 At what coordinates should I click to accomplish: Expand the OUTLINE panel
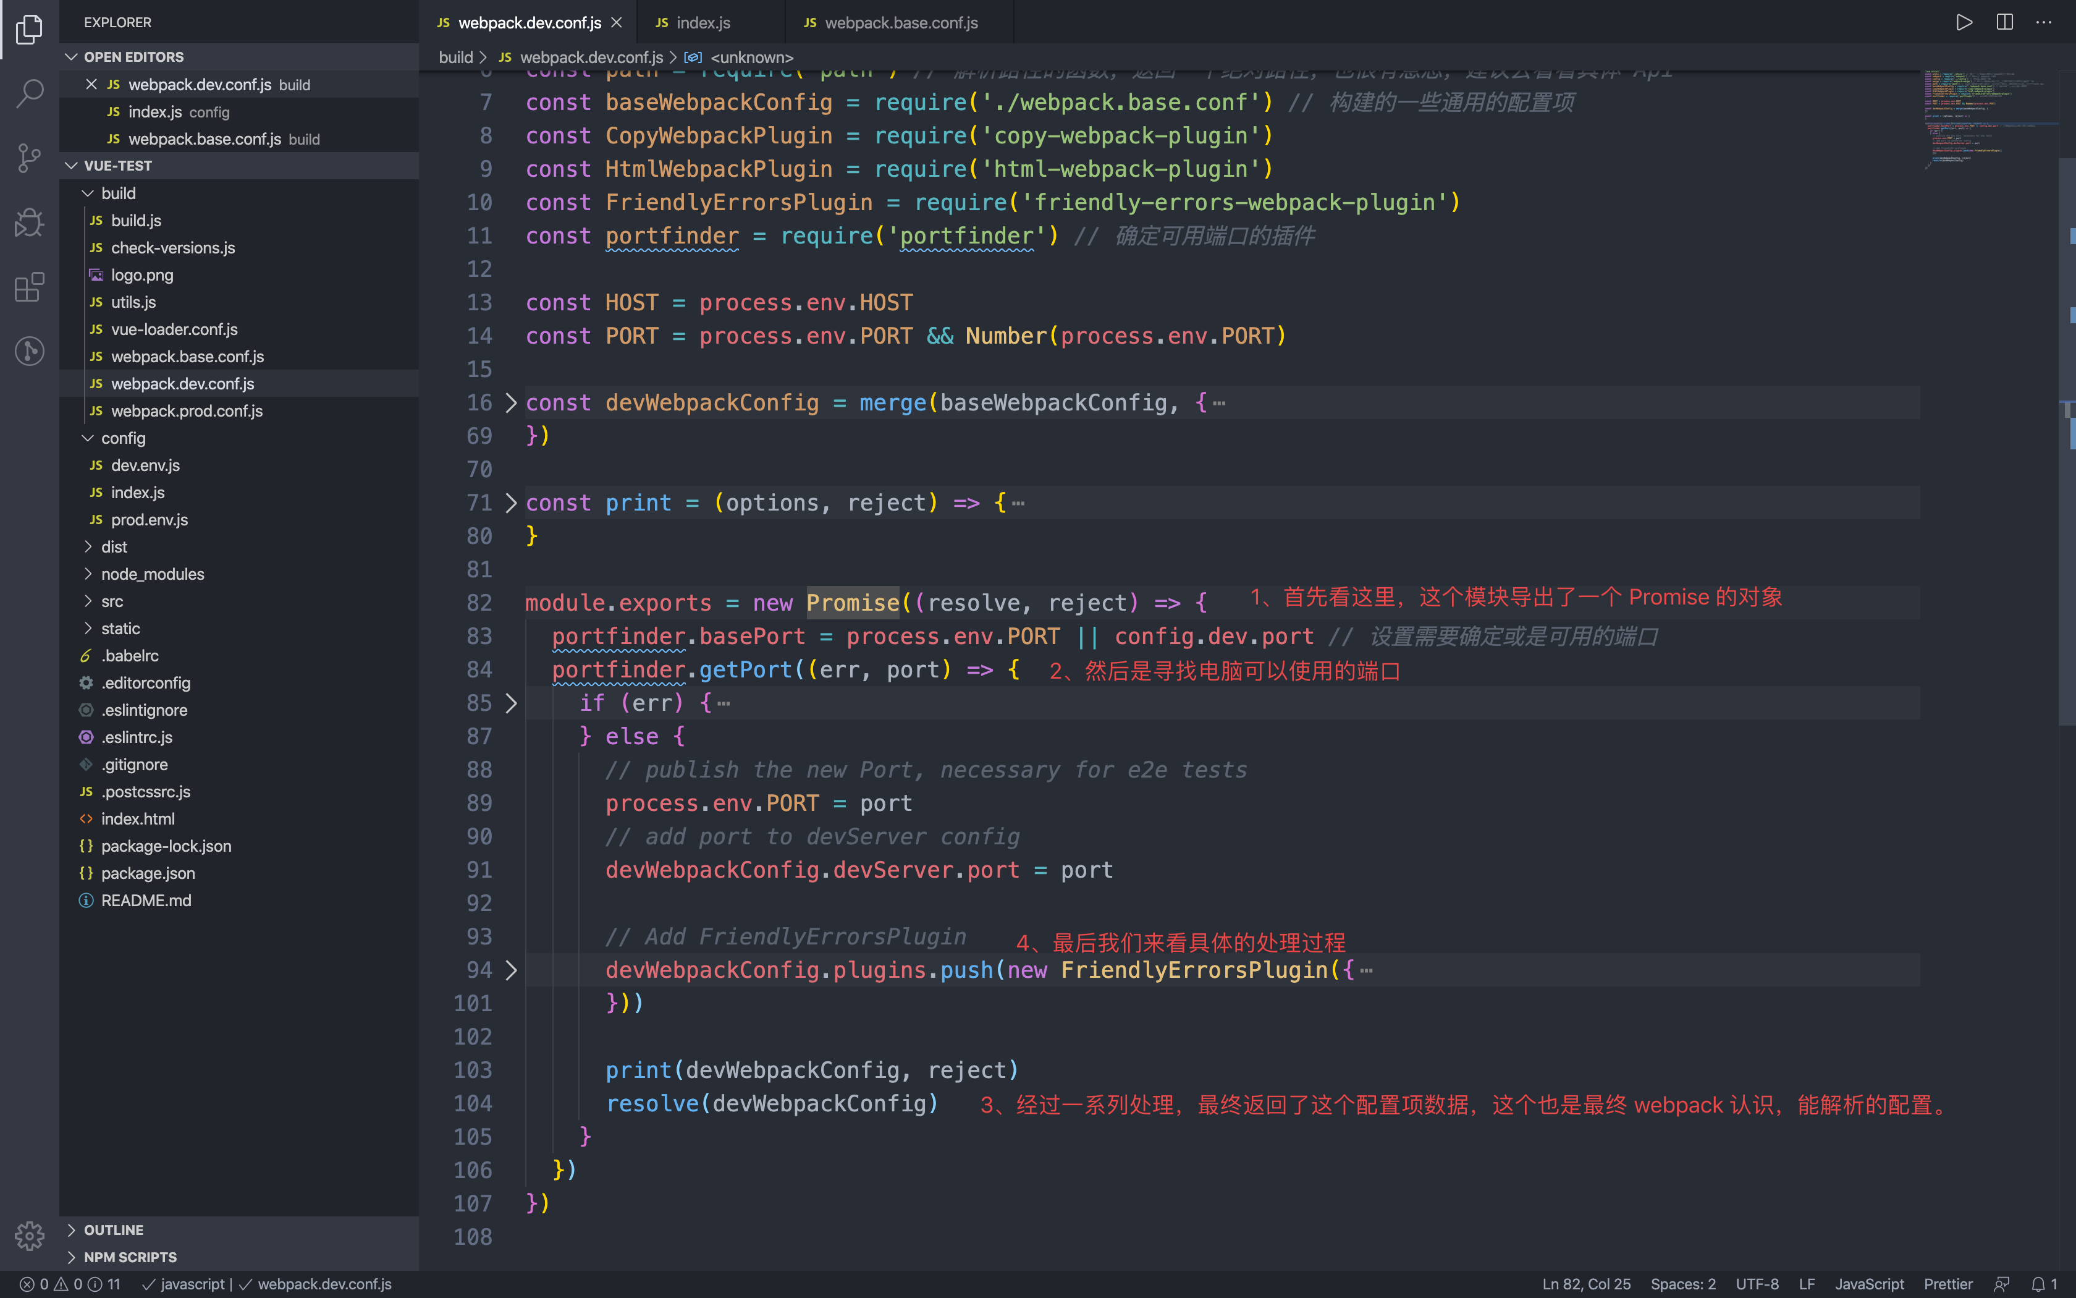[x=113, y=1230]
